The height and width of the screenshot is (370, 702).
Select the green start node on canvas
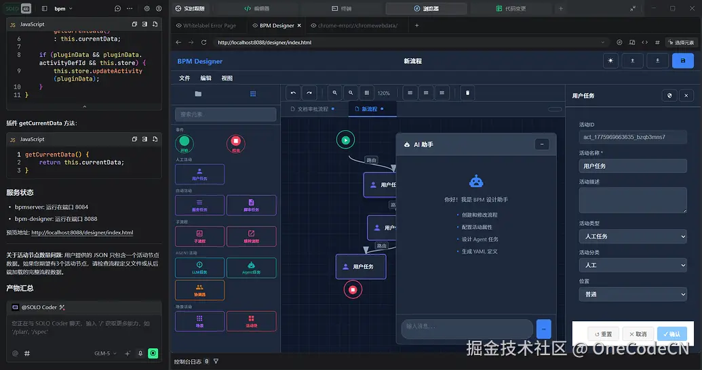coord(346,140)
